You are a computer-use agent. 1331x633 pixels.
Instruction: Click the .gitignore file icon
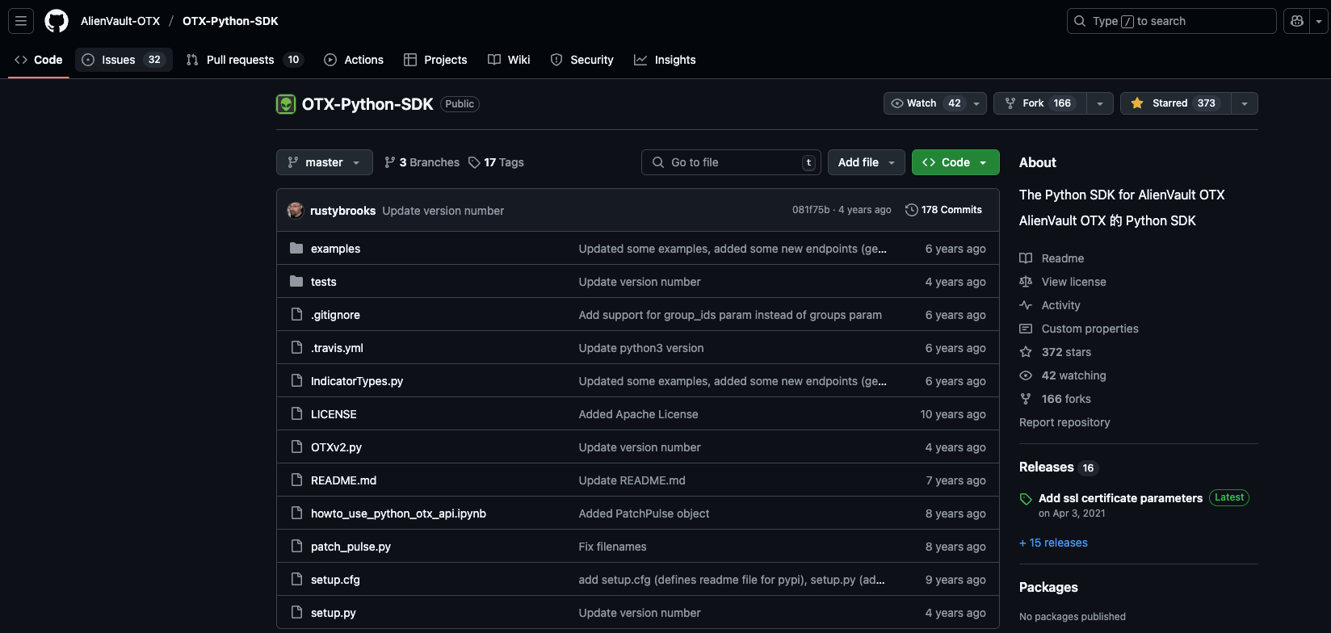pos(296,314)
